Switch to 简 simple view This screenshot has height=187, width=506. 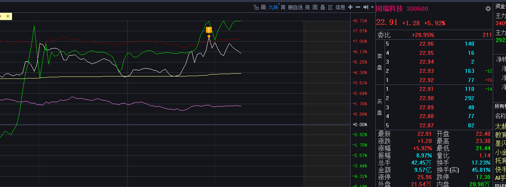283,7
